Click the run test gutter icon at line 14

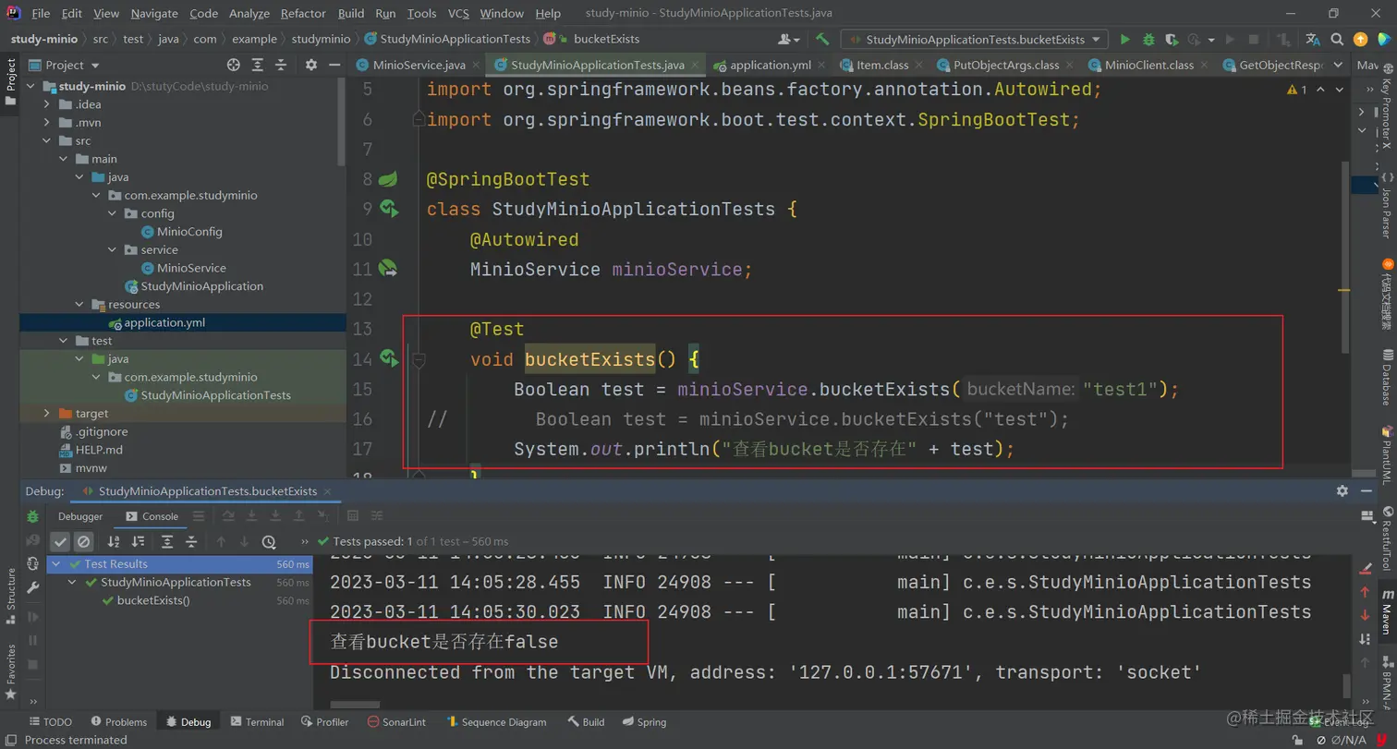pyautogui.click(x=389, y=358)
